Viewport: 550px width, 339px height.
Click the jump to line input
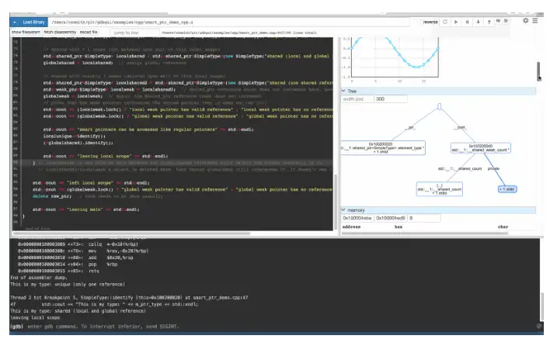coord(134,33)
